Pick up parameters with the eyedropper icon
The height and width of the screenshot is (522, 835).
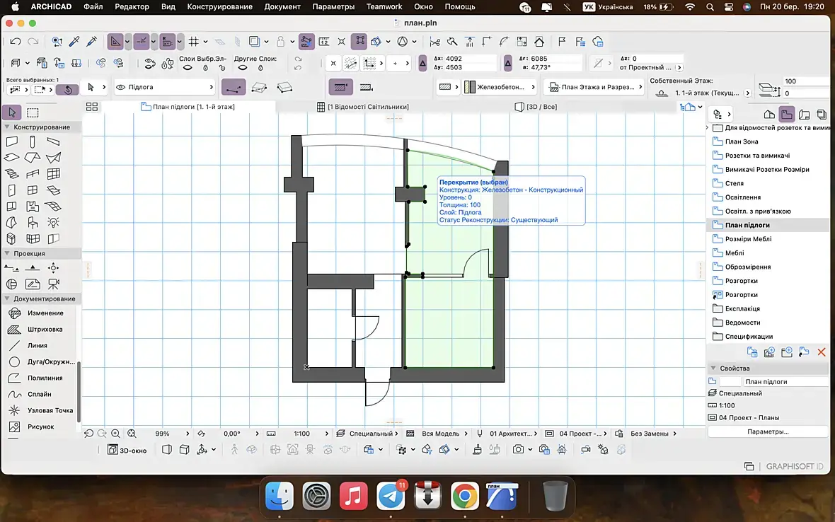click(74, 42)
